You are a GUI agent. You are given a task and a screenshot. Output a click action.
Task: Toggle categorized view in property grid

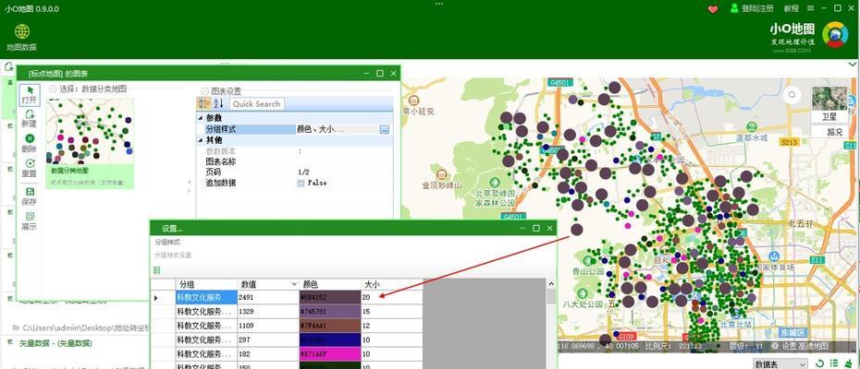point(203,103)
